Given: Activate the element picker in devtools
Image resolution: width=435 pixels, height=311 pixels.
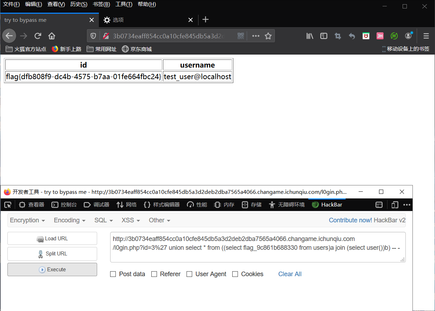Looking at the screenshot, I should (7, 205).
